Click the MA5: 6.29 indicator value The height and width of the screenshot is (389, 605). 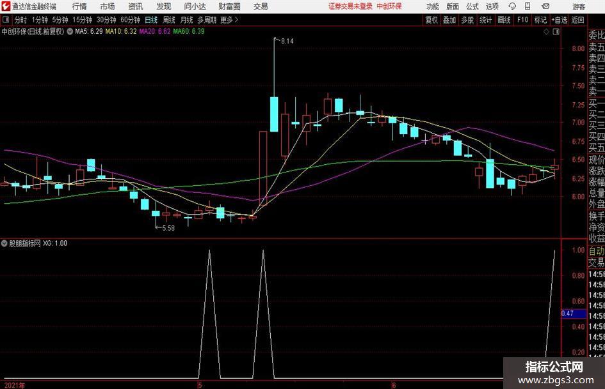click(89, 31)
